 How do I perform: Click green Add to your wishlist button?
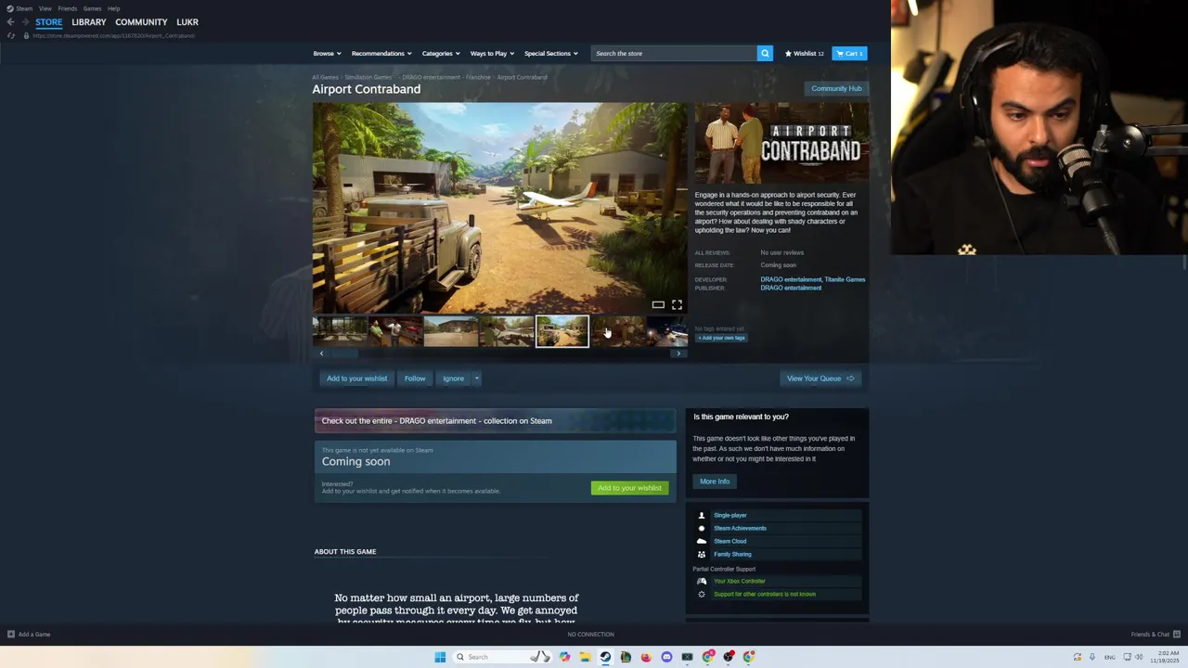click(x=629, y=488)
